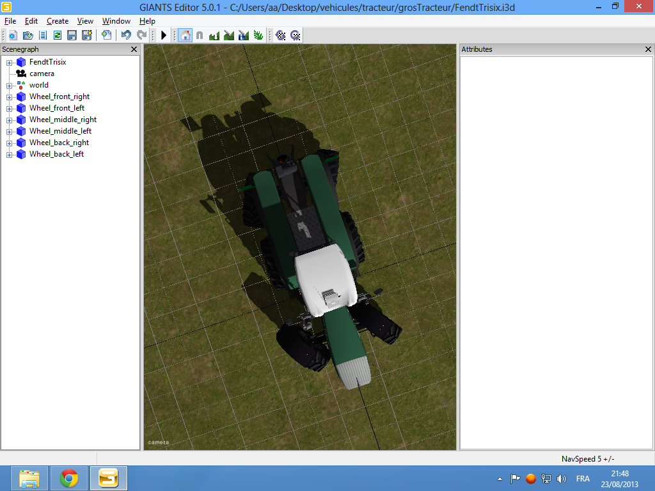Select Wheel_front_left in the tree
This screenshot has height=491, width=655.
57,107
